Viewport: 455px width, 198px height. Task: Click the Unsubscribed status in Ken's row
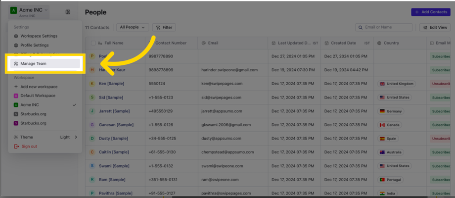click(x=441, y=84)
